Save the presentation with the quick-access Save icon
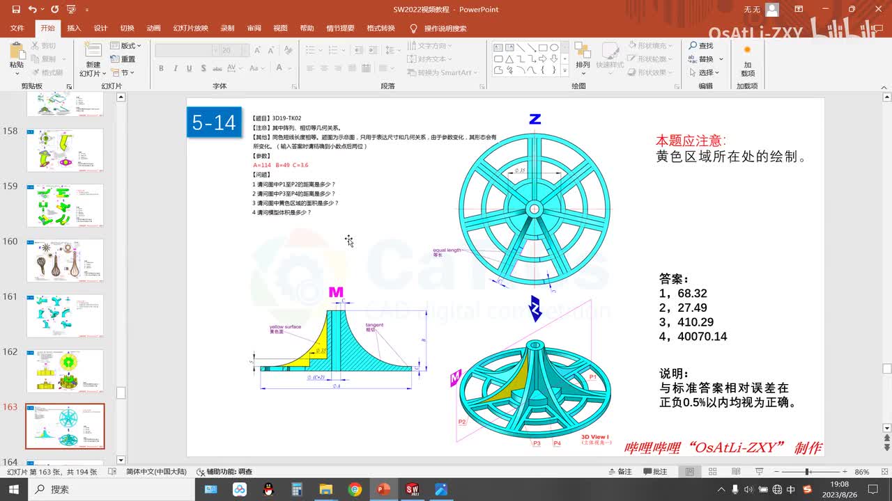Viewport: 892px width, 501px height. pos(17,10)
